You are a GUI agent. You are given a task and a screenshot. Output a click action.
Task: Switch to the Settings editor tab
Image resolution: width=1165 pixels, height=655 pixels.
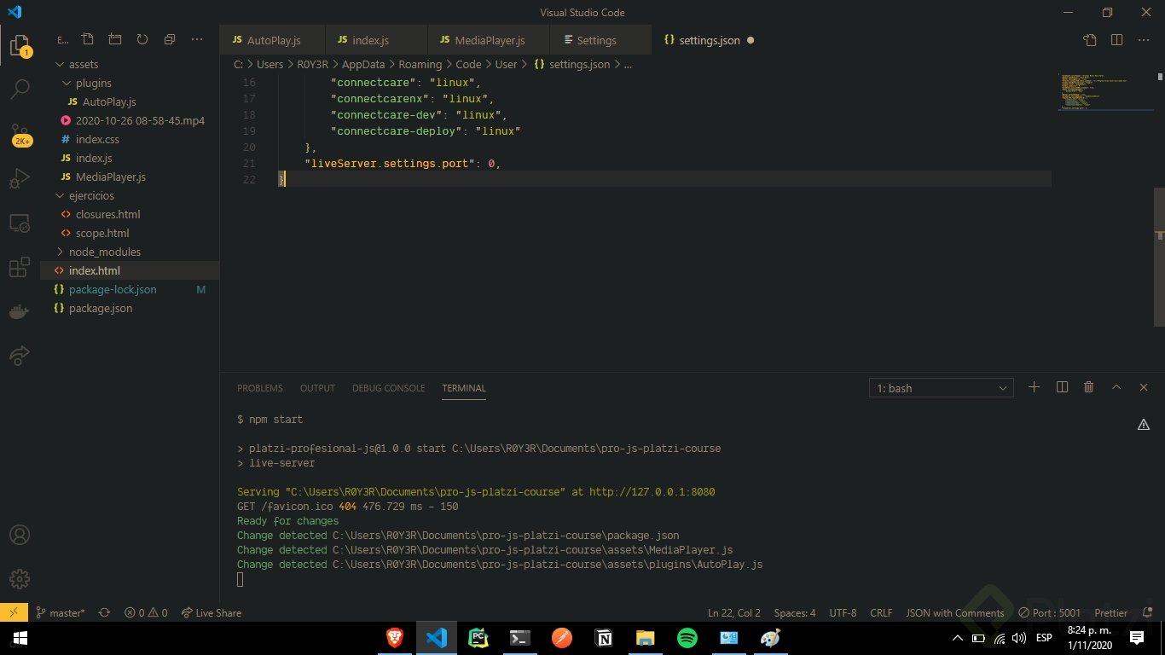[x=600, y=40]
